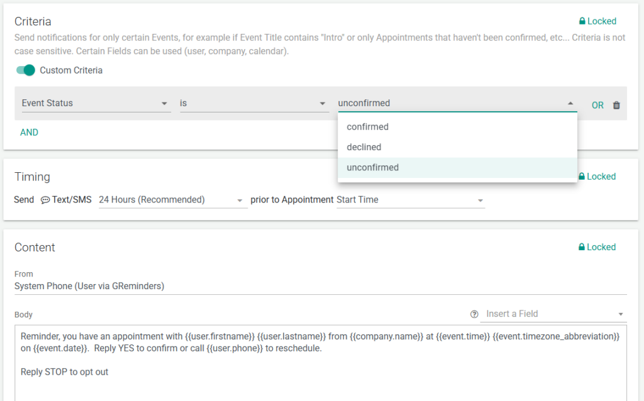Open the Event Status field dropdown

click(x=96, y=103)
